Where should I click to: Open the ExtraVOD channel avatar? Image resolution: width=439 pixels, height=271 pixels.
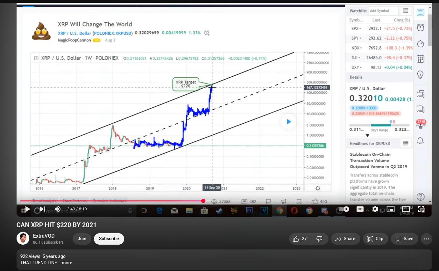pos(23,238)
